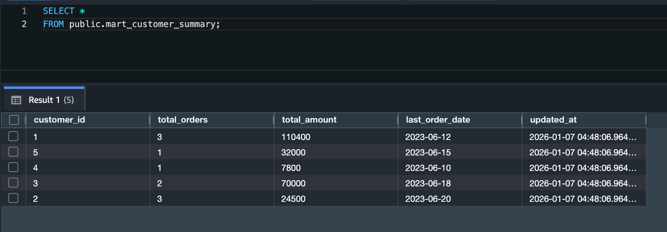Click the SELECT keyword on line 1
This screenshot has width=667, height=232.
[59, 11]
